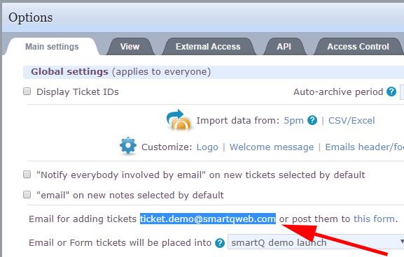This screenshot has height=257, width=404.
Task: Click the Auto-archive period field
Action: (x=402, y=91)
